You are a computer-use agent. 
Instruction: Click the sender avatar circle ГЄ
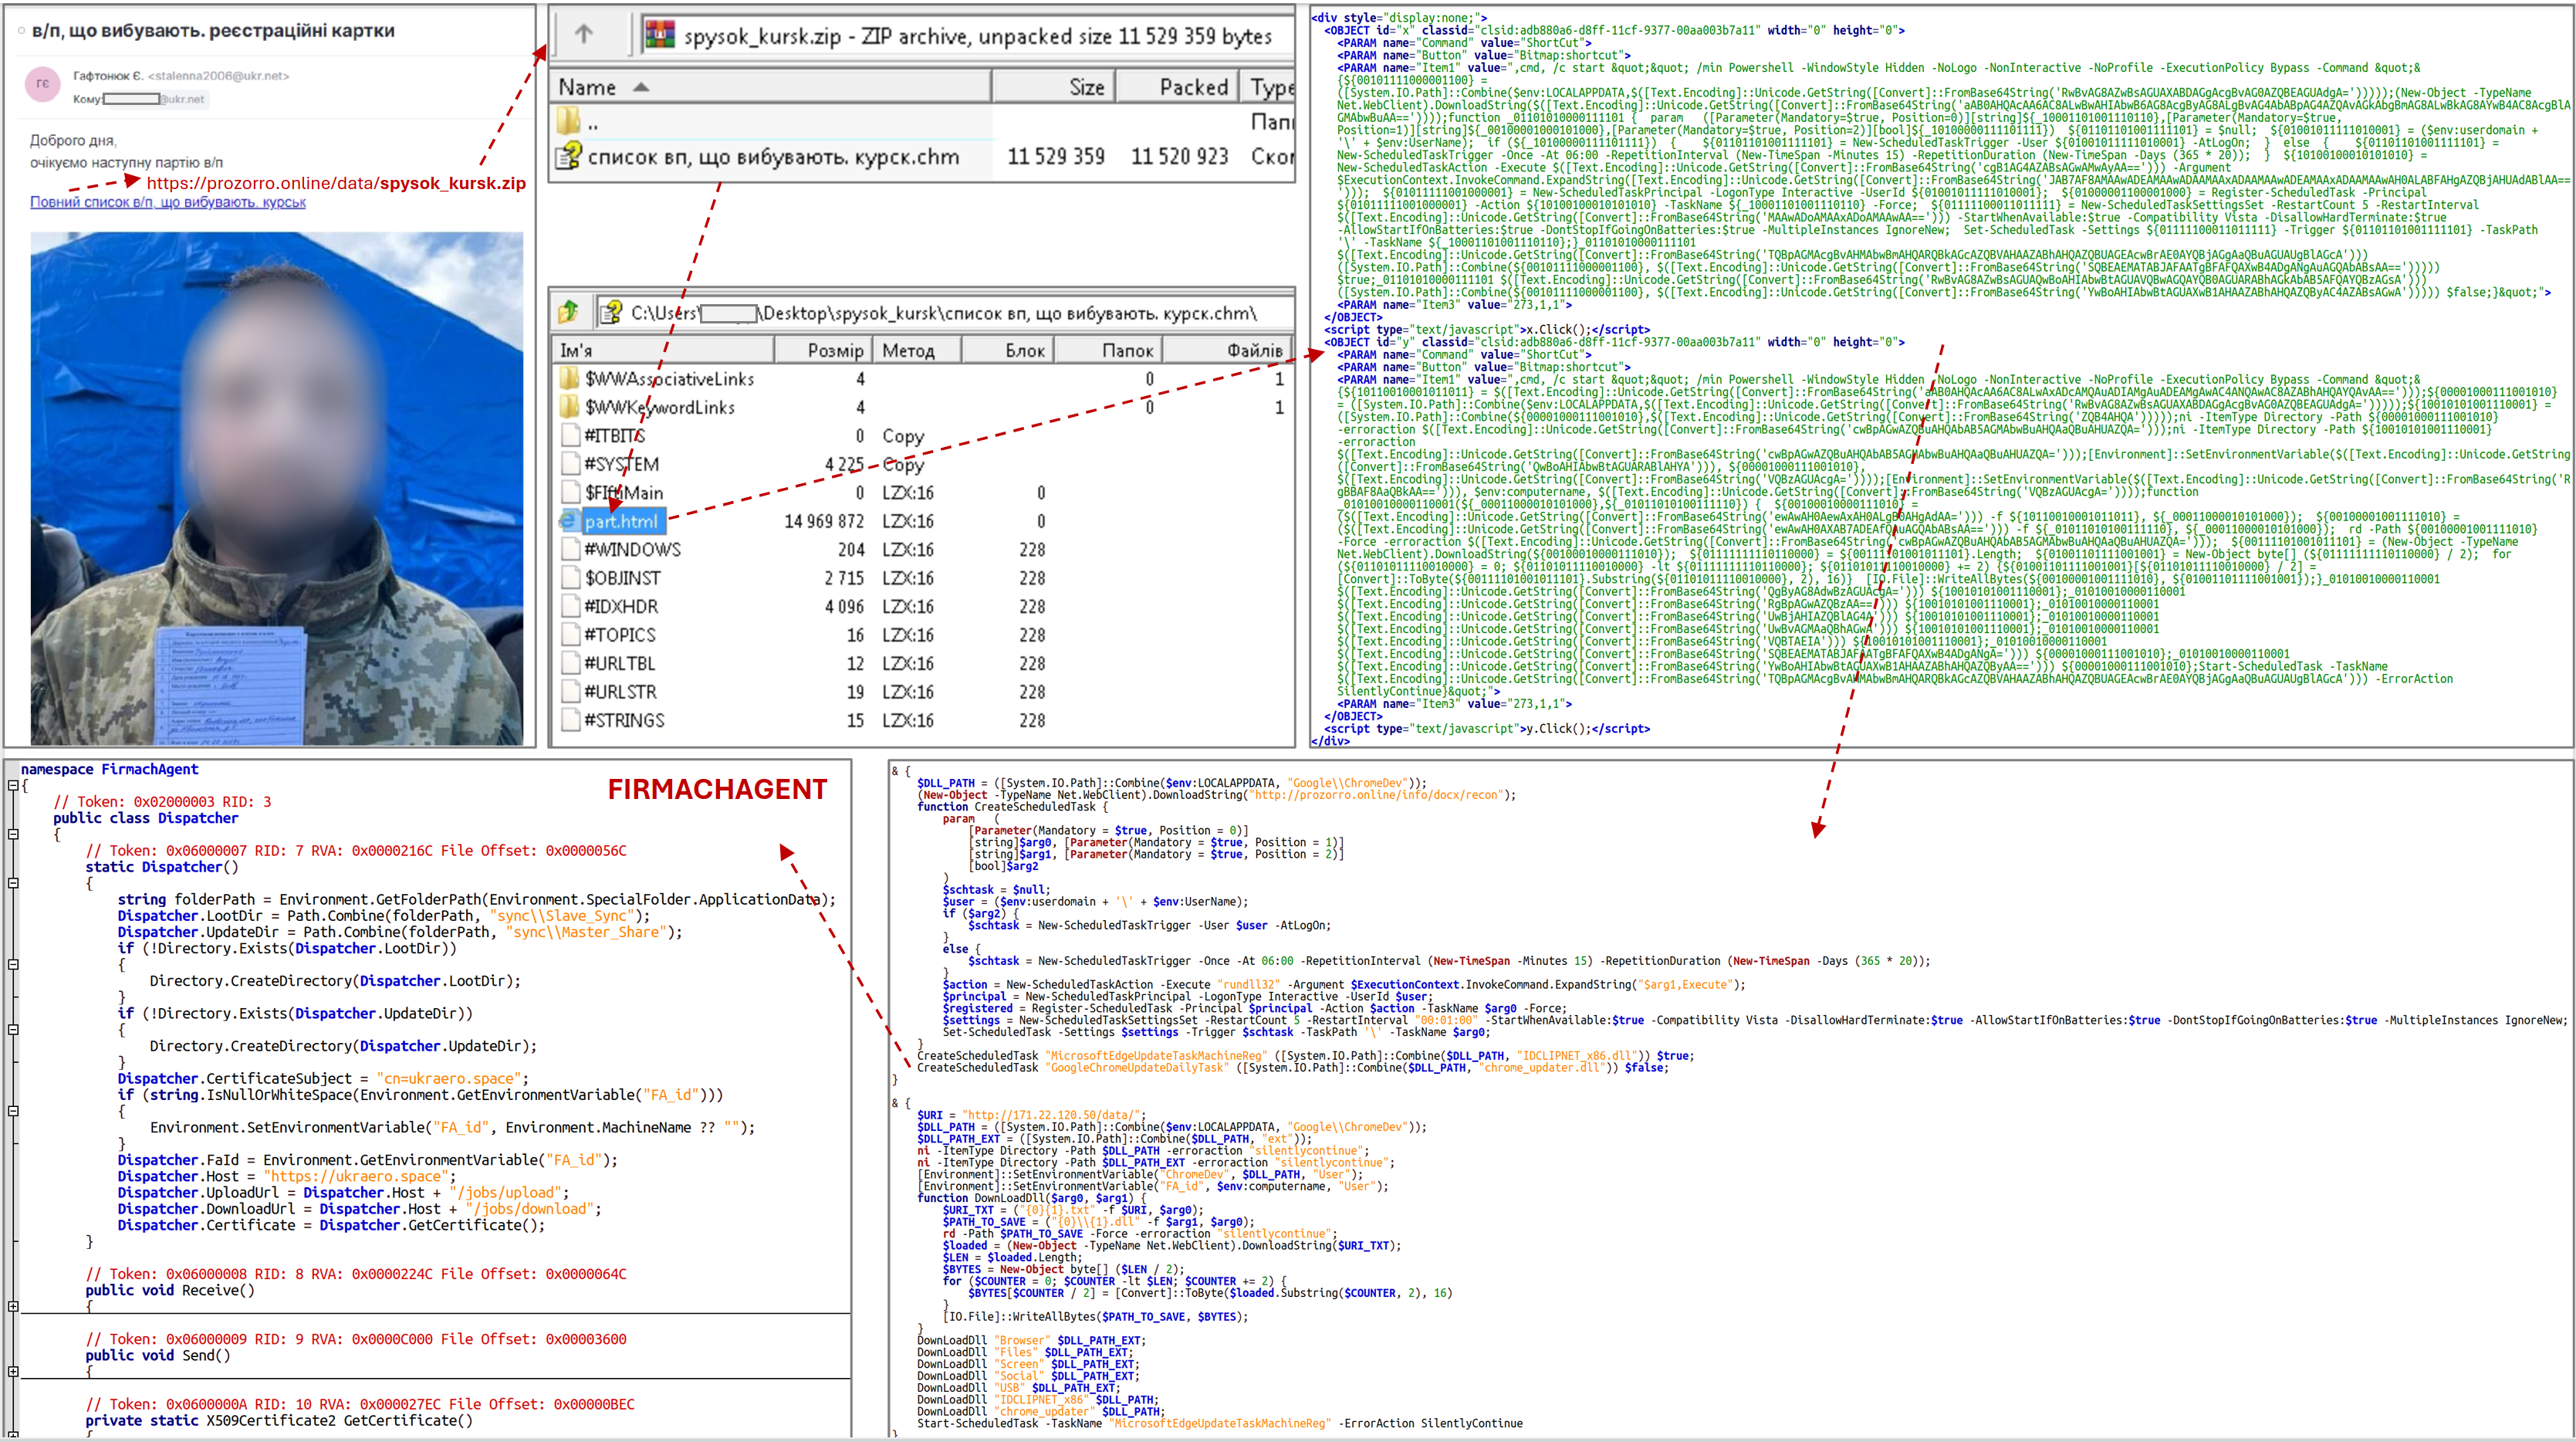[x=42, y=84]
